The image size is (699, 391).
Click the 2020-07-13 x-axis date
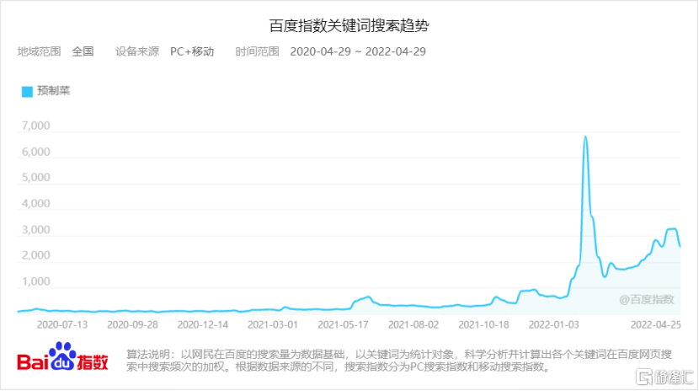(x=62, y=325)
